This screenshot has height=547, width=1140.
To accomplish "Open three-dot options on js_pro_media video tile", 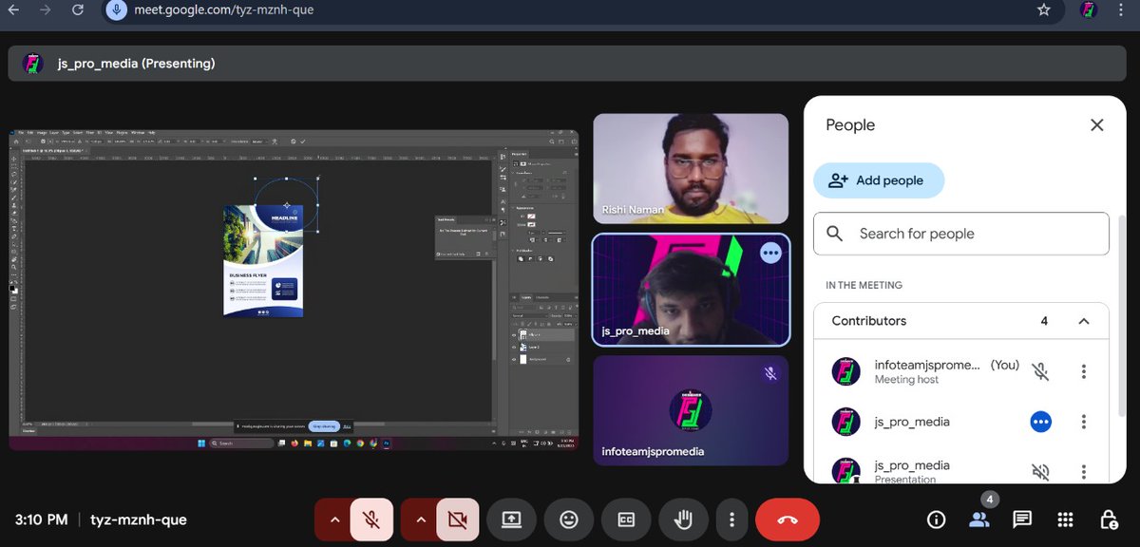I will [770, 253].
